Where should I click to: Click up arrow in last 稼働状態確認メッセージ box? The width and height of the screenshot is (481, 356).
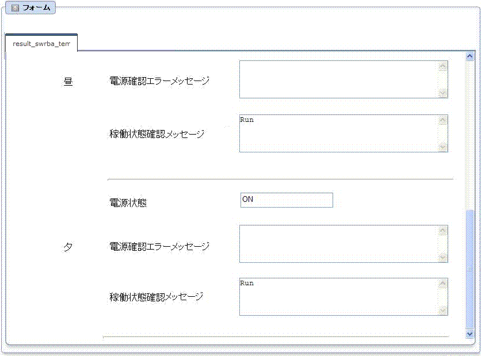pyautogui.click(x=442, y=284)
